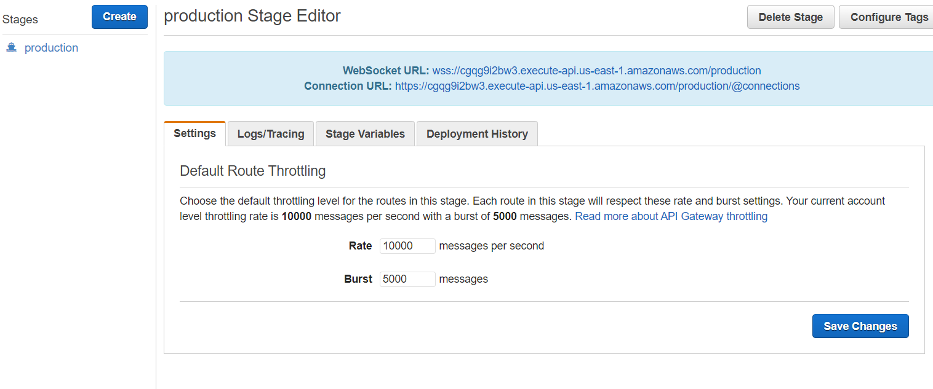Open Read more about API Gateway throttling

pos(671,216)
